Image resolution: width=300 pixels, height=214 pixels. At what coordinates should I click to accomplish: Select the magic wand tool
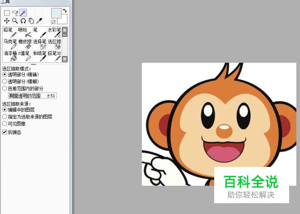point(23,13)
